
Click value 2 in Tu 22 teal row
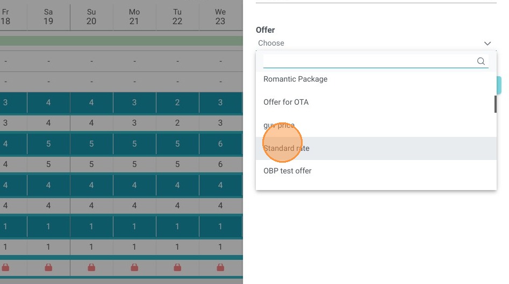click(177, 103)
